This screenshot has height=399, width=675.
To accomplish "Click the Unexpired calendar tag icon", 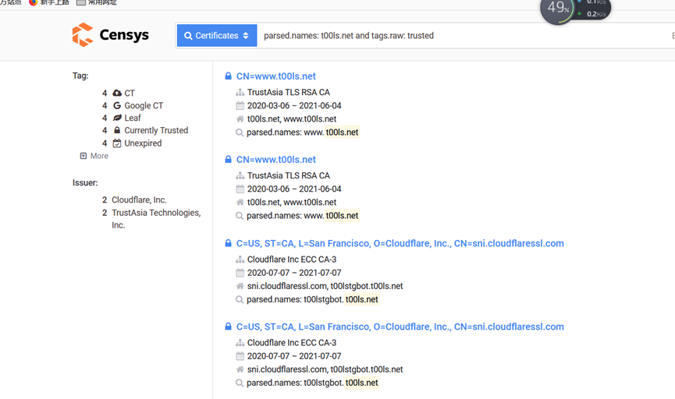I will pos(117,143).
